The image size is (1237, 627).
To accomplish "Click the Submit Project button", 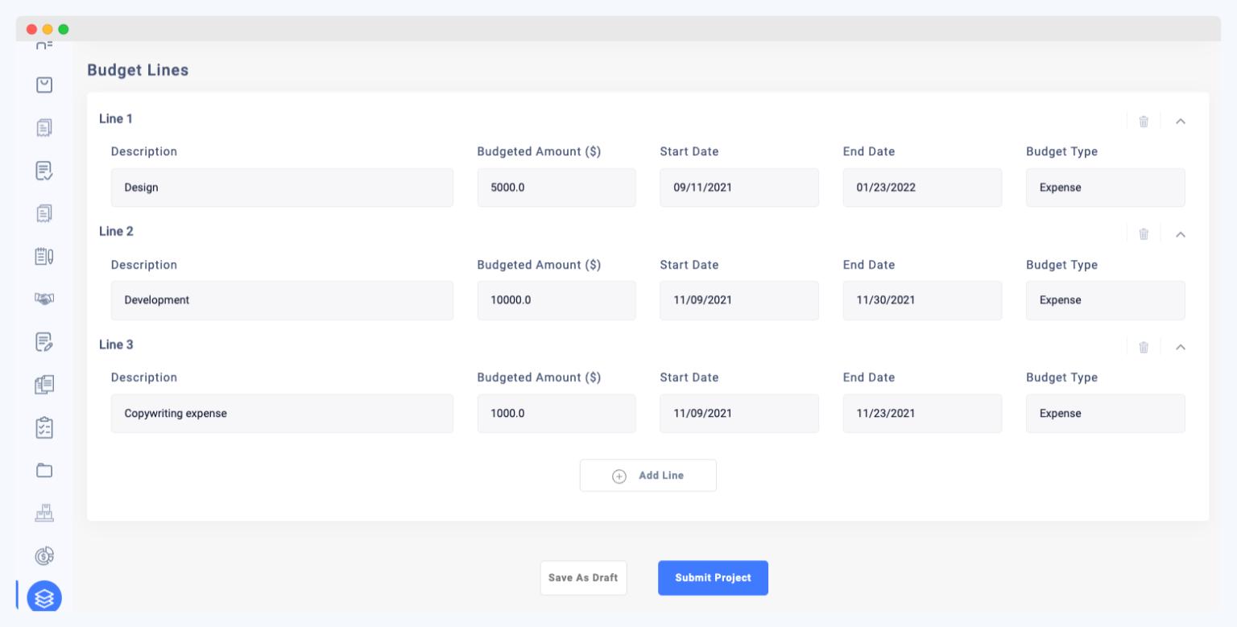I will tap(713, 578).
